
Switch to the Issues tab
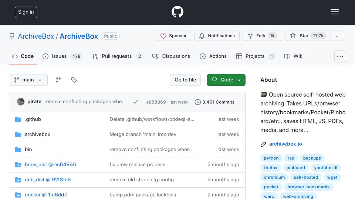click(x=63, y=56)
